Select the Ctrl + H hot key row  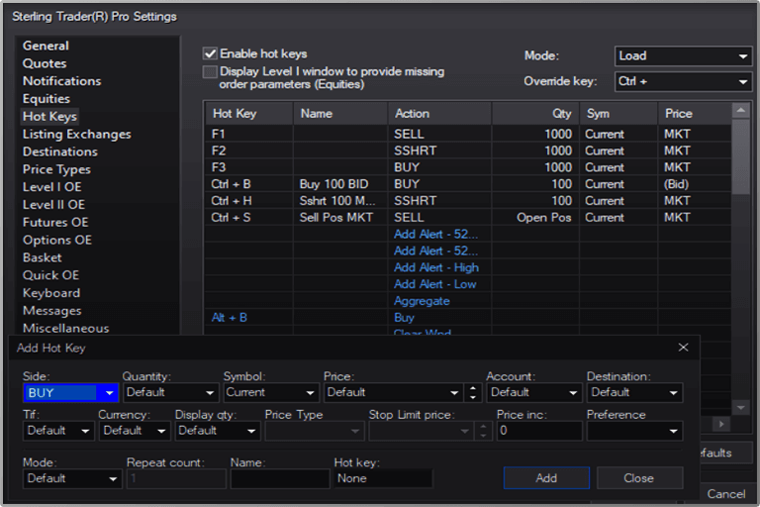pyautogui.click(x=468, y=201)
